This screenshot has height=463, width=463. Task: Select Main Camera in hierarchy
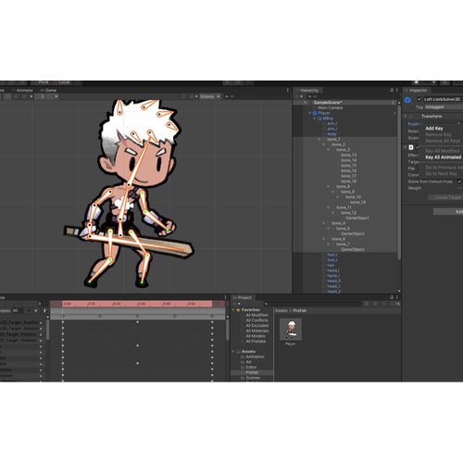click(331, 107)
